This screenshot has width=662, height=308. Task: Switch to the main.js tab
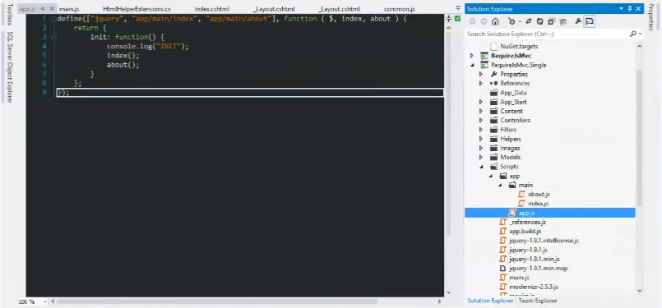click(69, 9)
